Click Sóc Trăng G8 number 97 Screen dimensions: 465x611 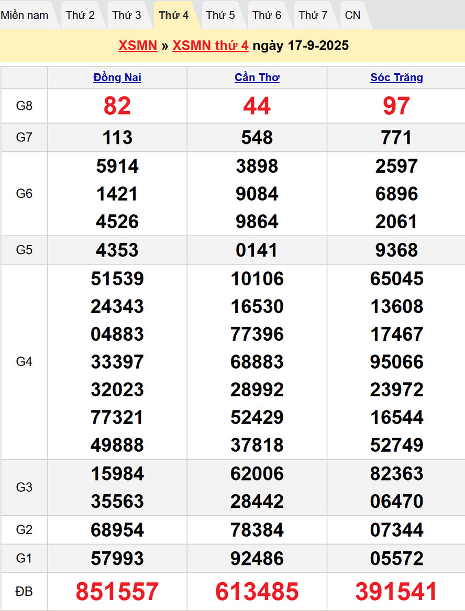pyautogui.click(x=397, y=106)
